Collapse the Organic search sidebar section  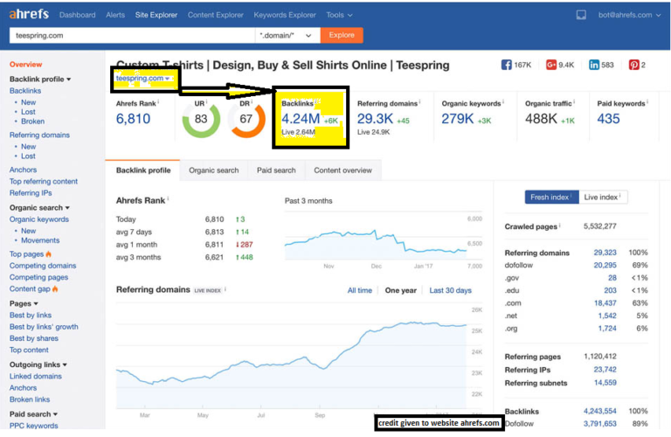(x=39, y=208)
